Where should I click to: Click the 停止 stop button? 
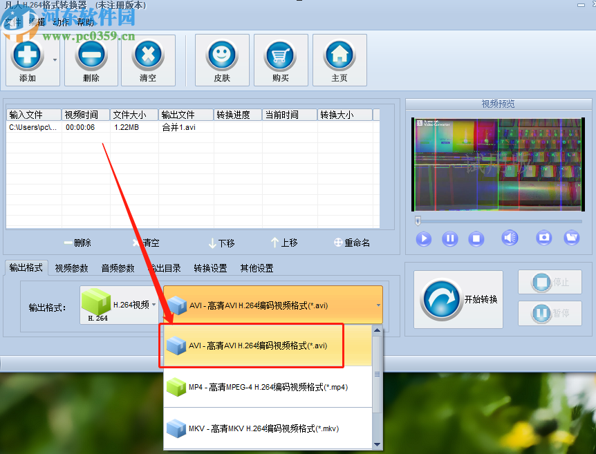[x=550, y=282]
